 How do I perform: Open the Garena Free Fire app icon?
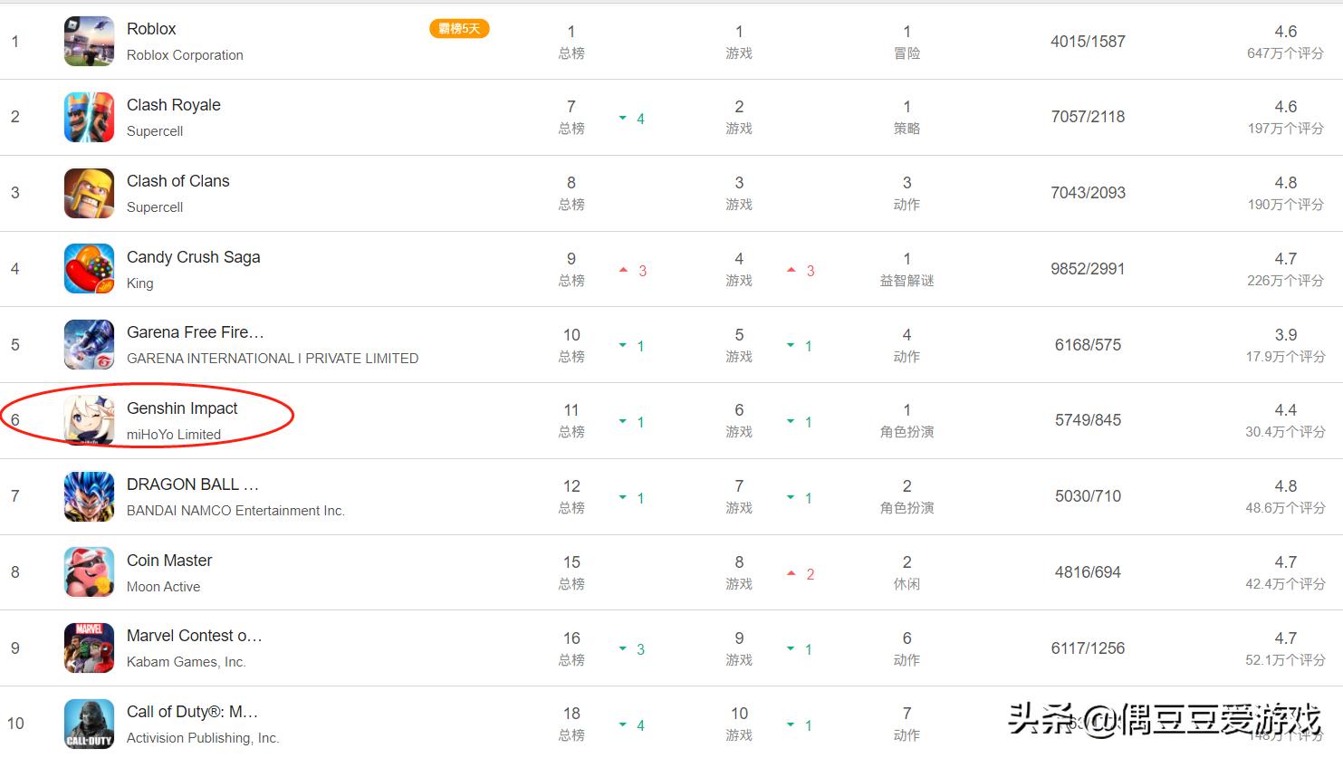(x=89, y=344)
